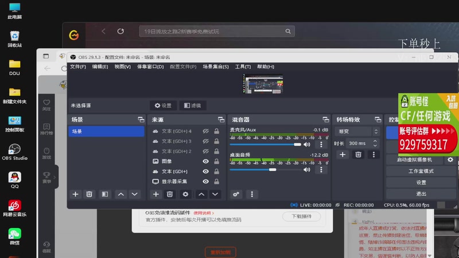This screenshot has height=258, width=459.
Task: Pop out the 混音器 dock
Action: 326,119
